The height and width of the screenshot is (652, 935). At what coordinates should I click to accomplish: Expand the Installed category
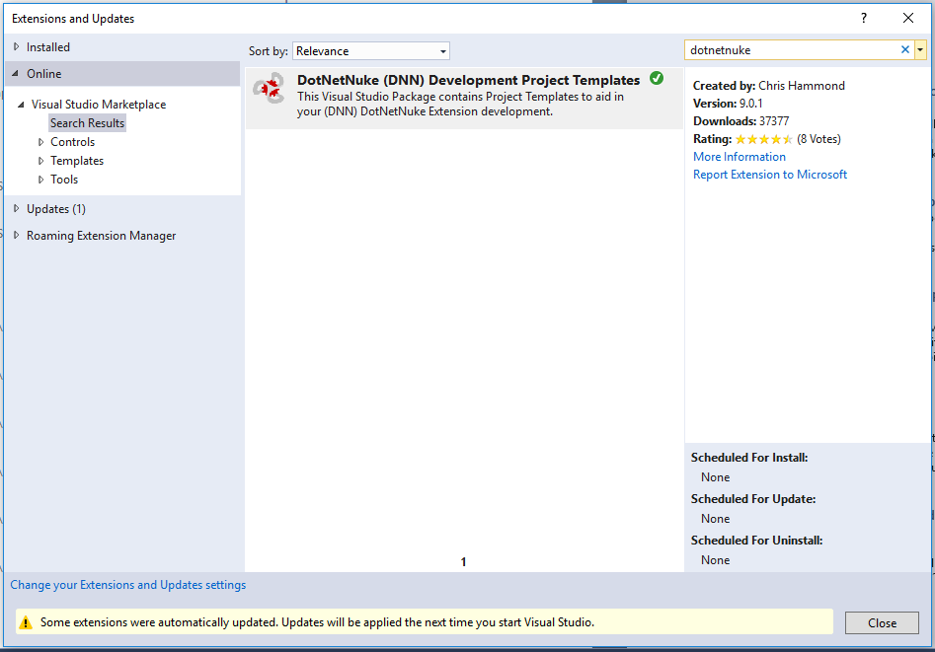pos(16,46)
